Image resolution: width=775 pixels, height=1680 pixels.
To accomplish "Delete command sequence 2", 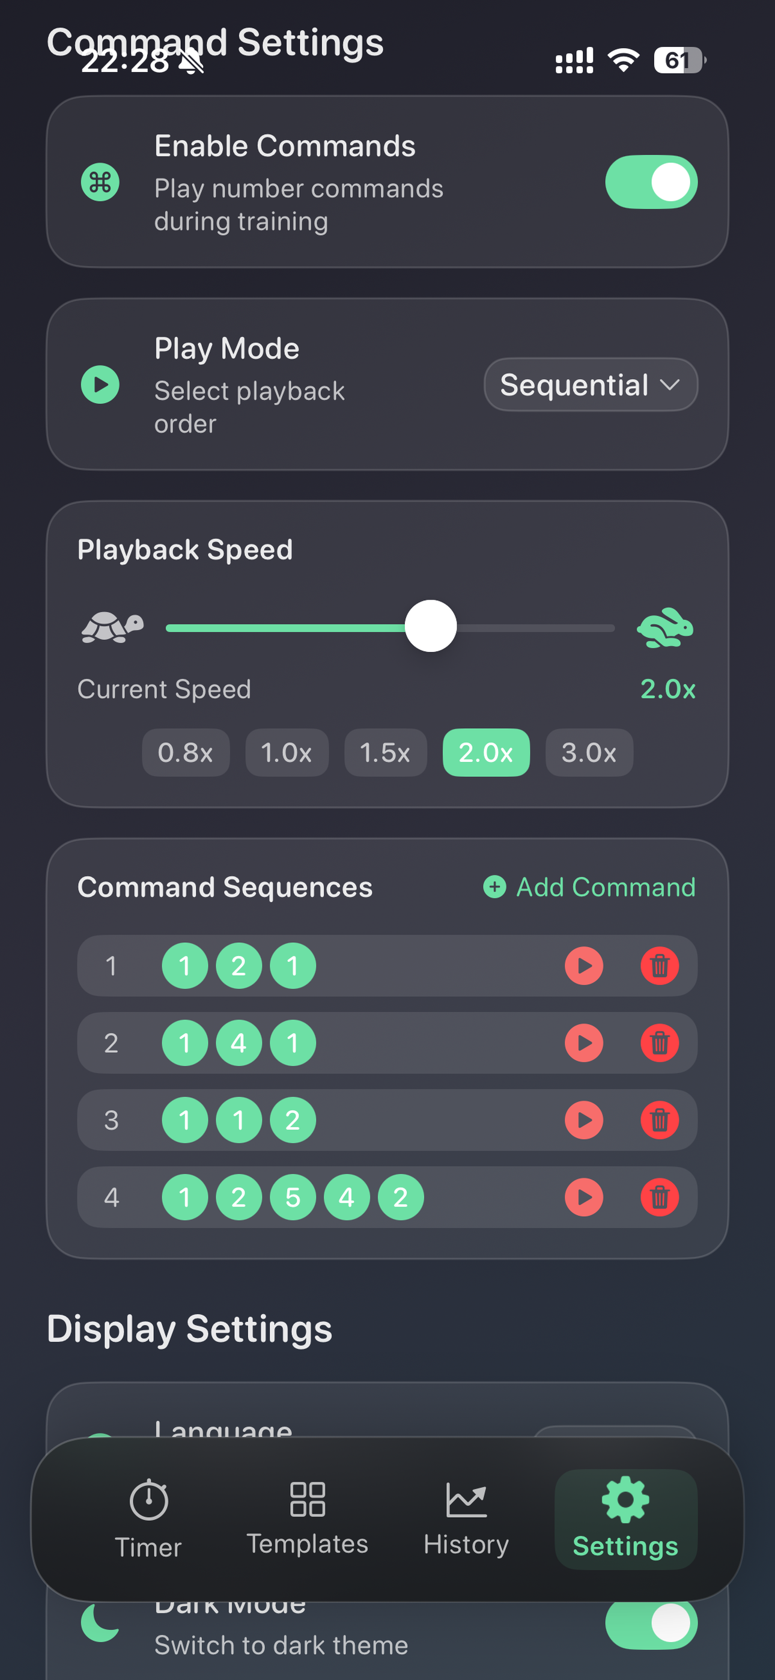I will (x=660, y=1043).
